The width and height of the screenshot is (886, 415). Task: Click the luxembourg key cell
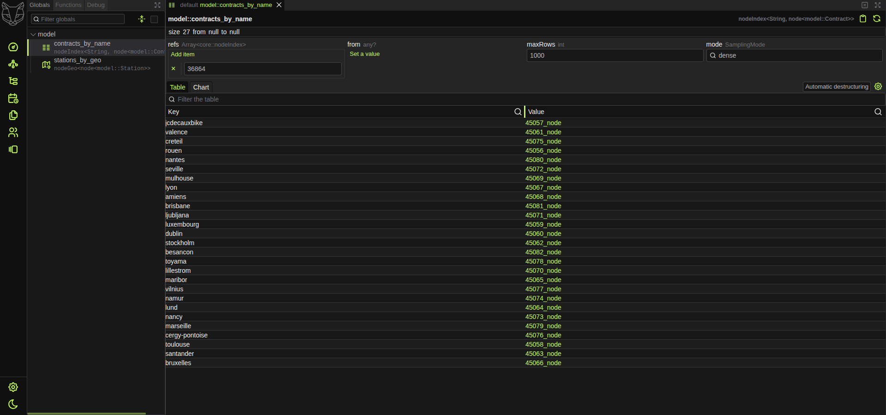pos(345,224)
